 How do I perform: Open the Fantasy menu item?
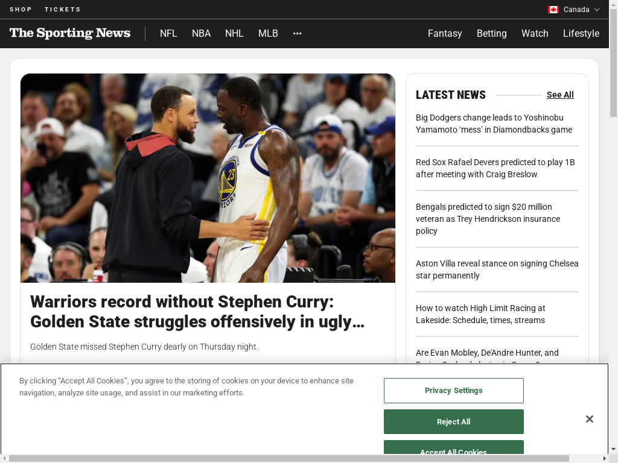pyautogui.click(x=445, y=34)
